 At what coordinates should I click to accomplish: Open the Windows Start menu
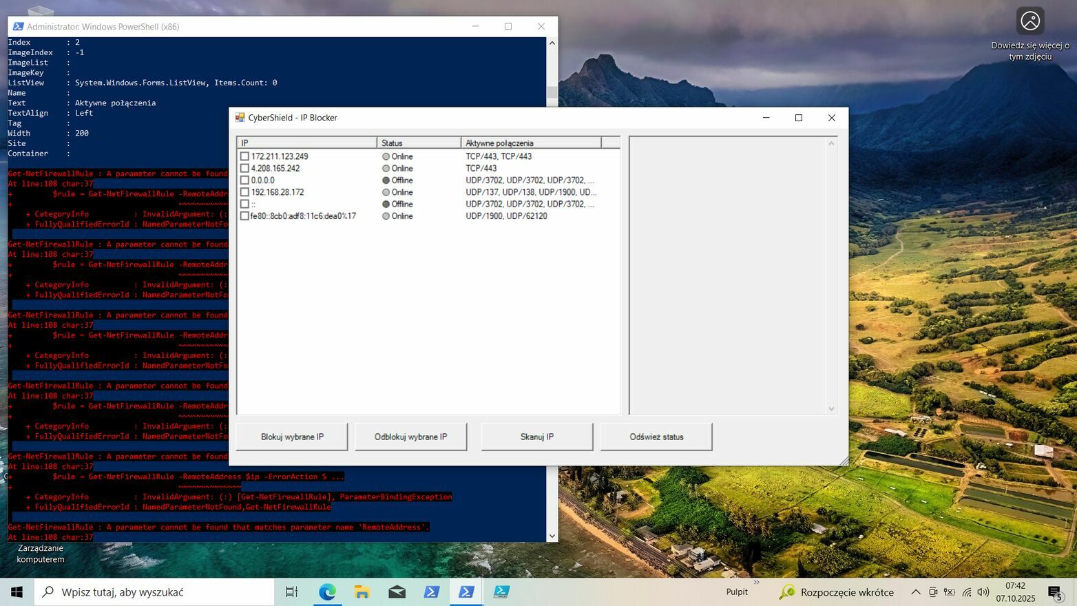[17, 592]
